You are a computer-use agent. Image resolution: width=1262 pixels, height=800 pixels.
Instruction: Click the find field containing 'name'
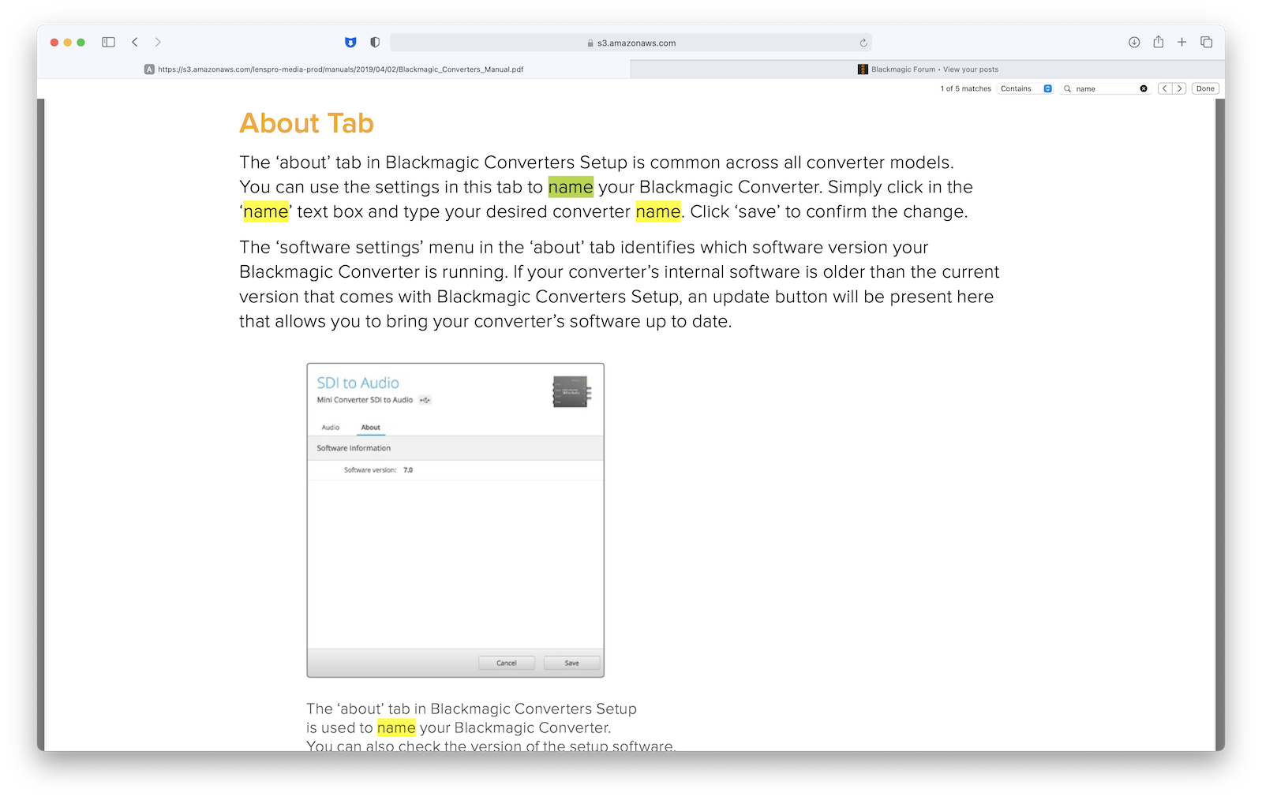(1105, 88)
